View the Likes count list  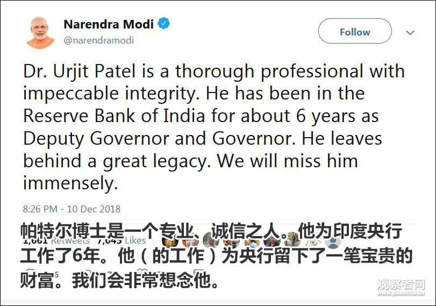(123, 240)
